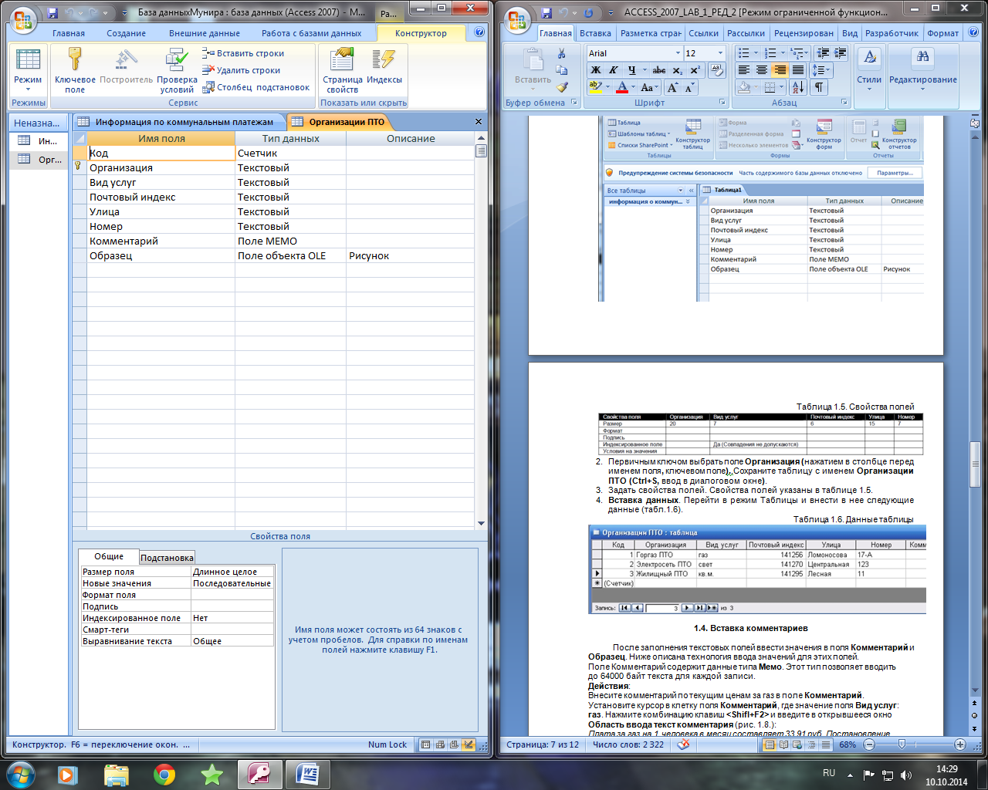Screen dimensions: 988x790
Task: Open Проверка условий in Access ribbon
Action: 177,70
